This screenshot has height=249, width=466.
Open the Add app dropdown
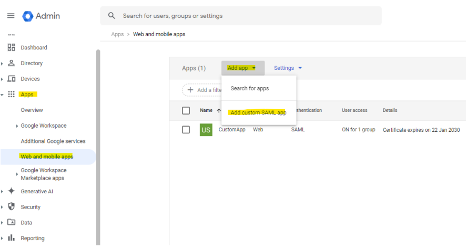[243, 68]
